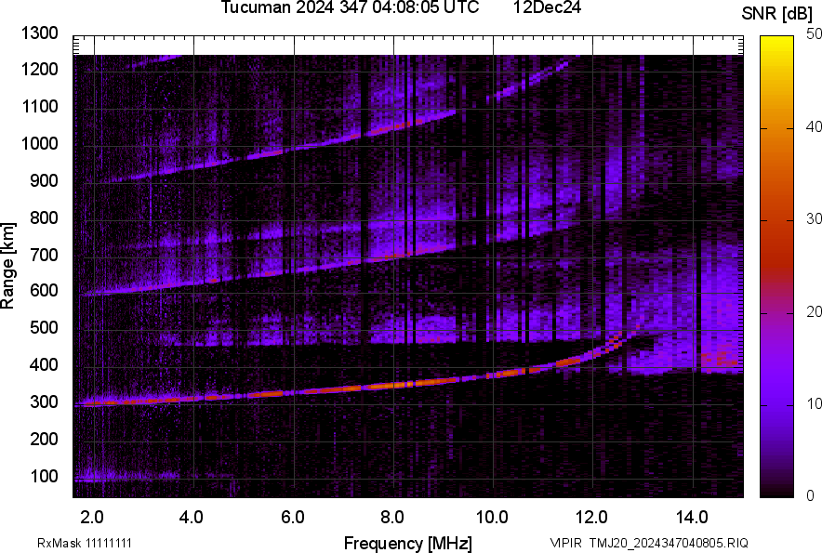Click the '500' range tick label

pyautogui.click(x=45, y=328)
